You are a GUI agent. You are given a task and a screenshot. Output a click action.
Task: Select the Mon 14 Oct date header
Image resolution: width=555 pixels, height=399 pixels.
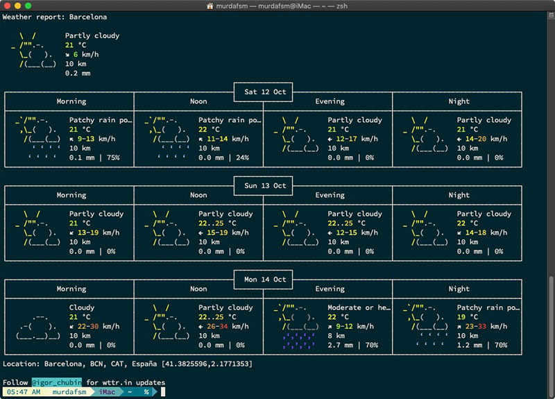264,279
